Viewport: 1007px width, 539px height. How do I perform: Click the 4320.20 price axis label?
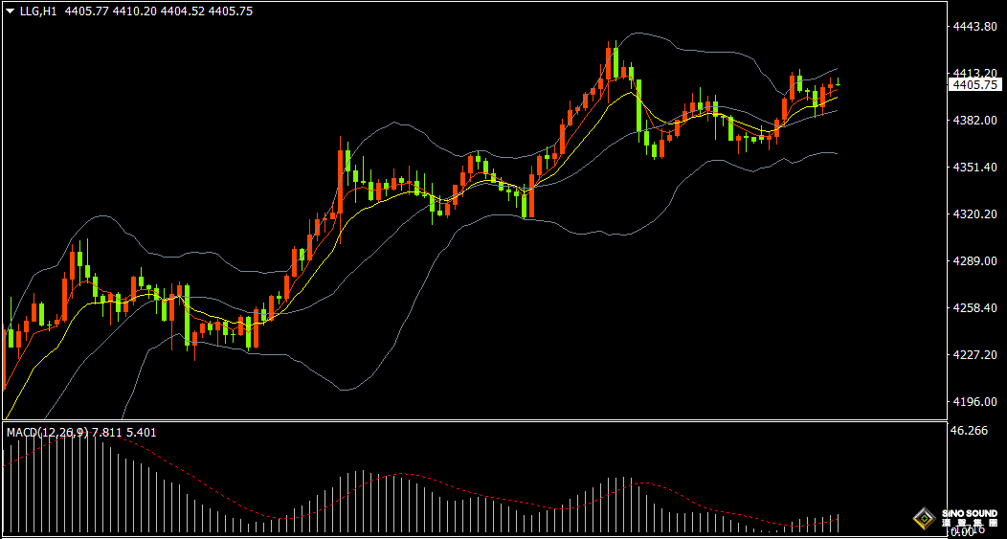pyautogui.click(x=975, y=213)
